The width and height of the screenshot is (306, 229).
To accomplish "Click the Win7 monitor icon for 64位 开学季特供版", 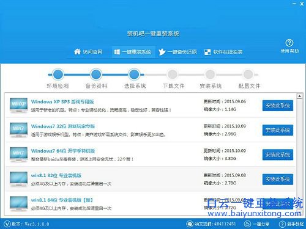I will click(x=18, y=154).
